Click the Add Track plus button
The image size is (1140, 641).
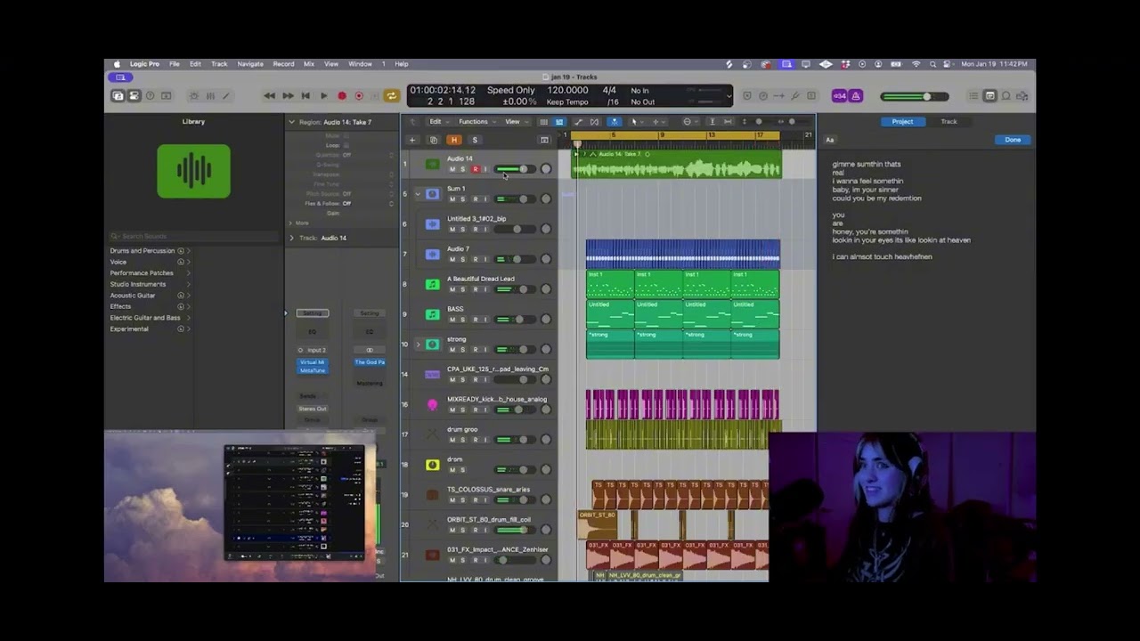coord(411,140)
